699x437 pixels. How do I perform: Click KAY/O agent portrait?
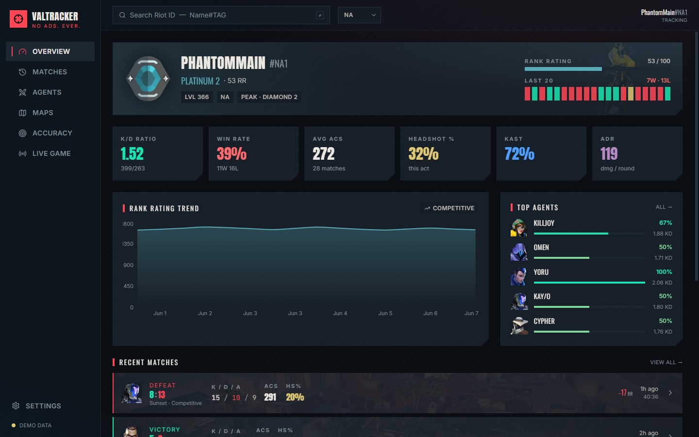click(519, 301)
